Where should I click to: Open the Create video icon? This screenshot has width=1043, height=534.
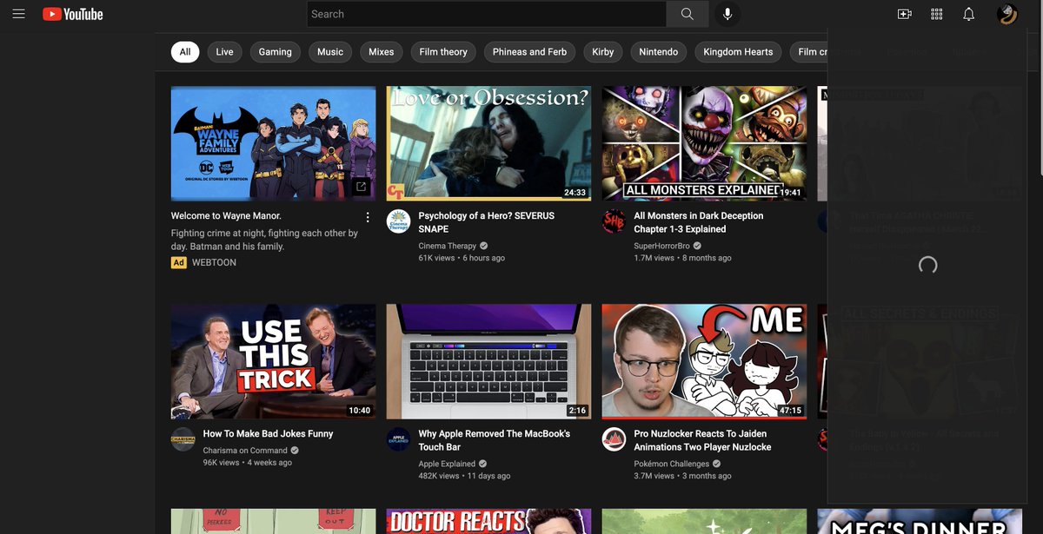(905, 14)
